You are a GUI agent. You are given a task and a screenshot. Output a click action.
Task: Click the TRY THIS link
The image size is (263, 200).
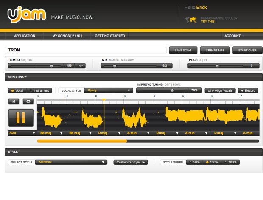coord(208,22)
